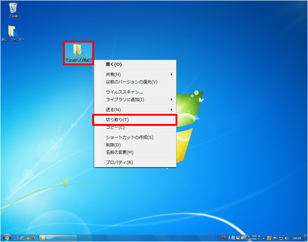
Task: Switch to the win7 taskbar window button
Action: pyautogui.click(x=58, y=238)
